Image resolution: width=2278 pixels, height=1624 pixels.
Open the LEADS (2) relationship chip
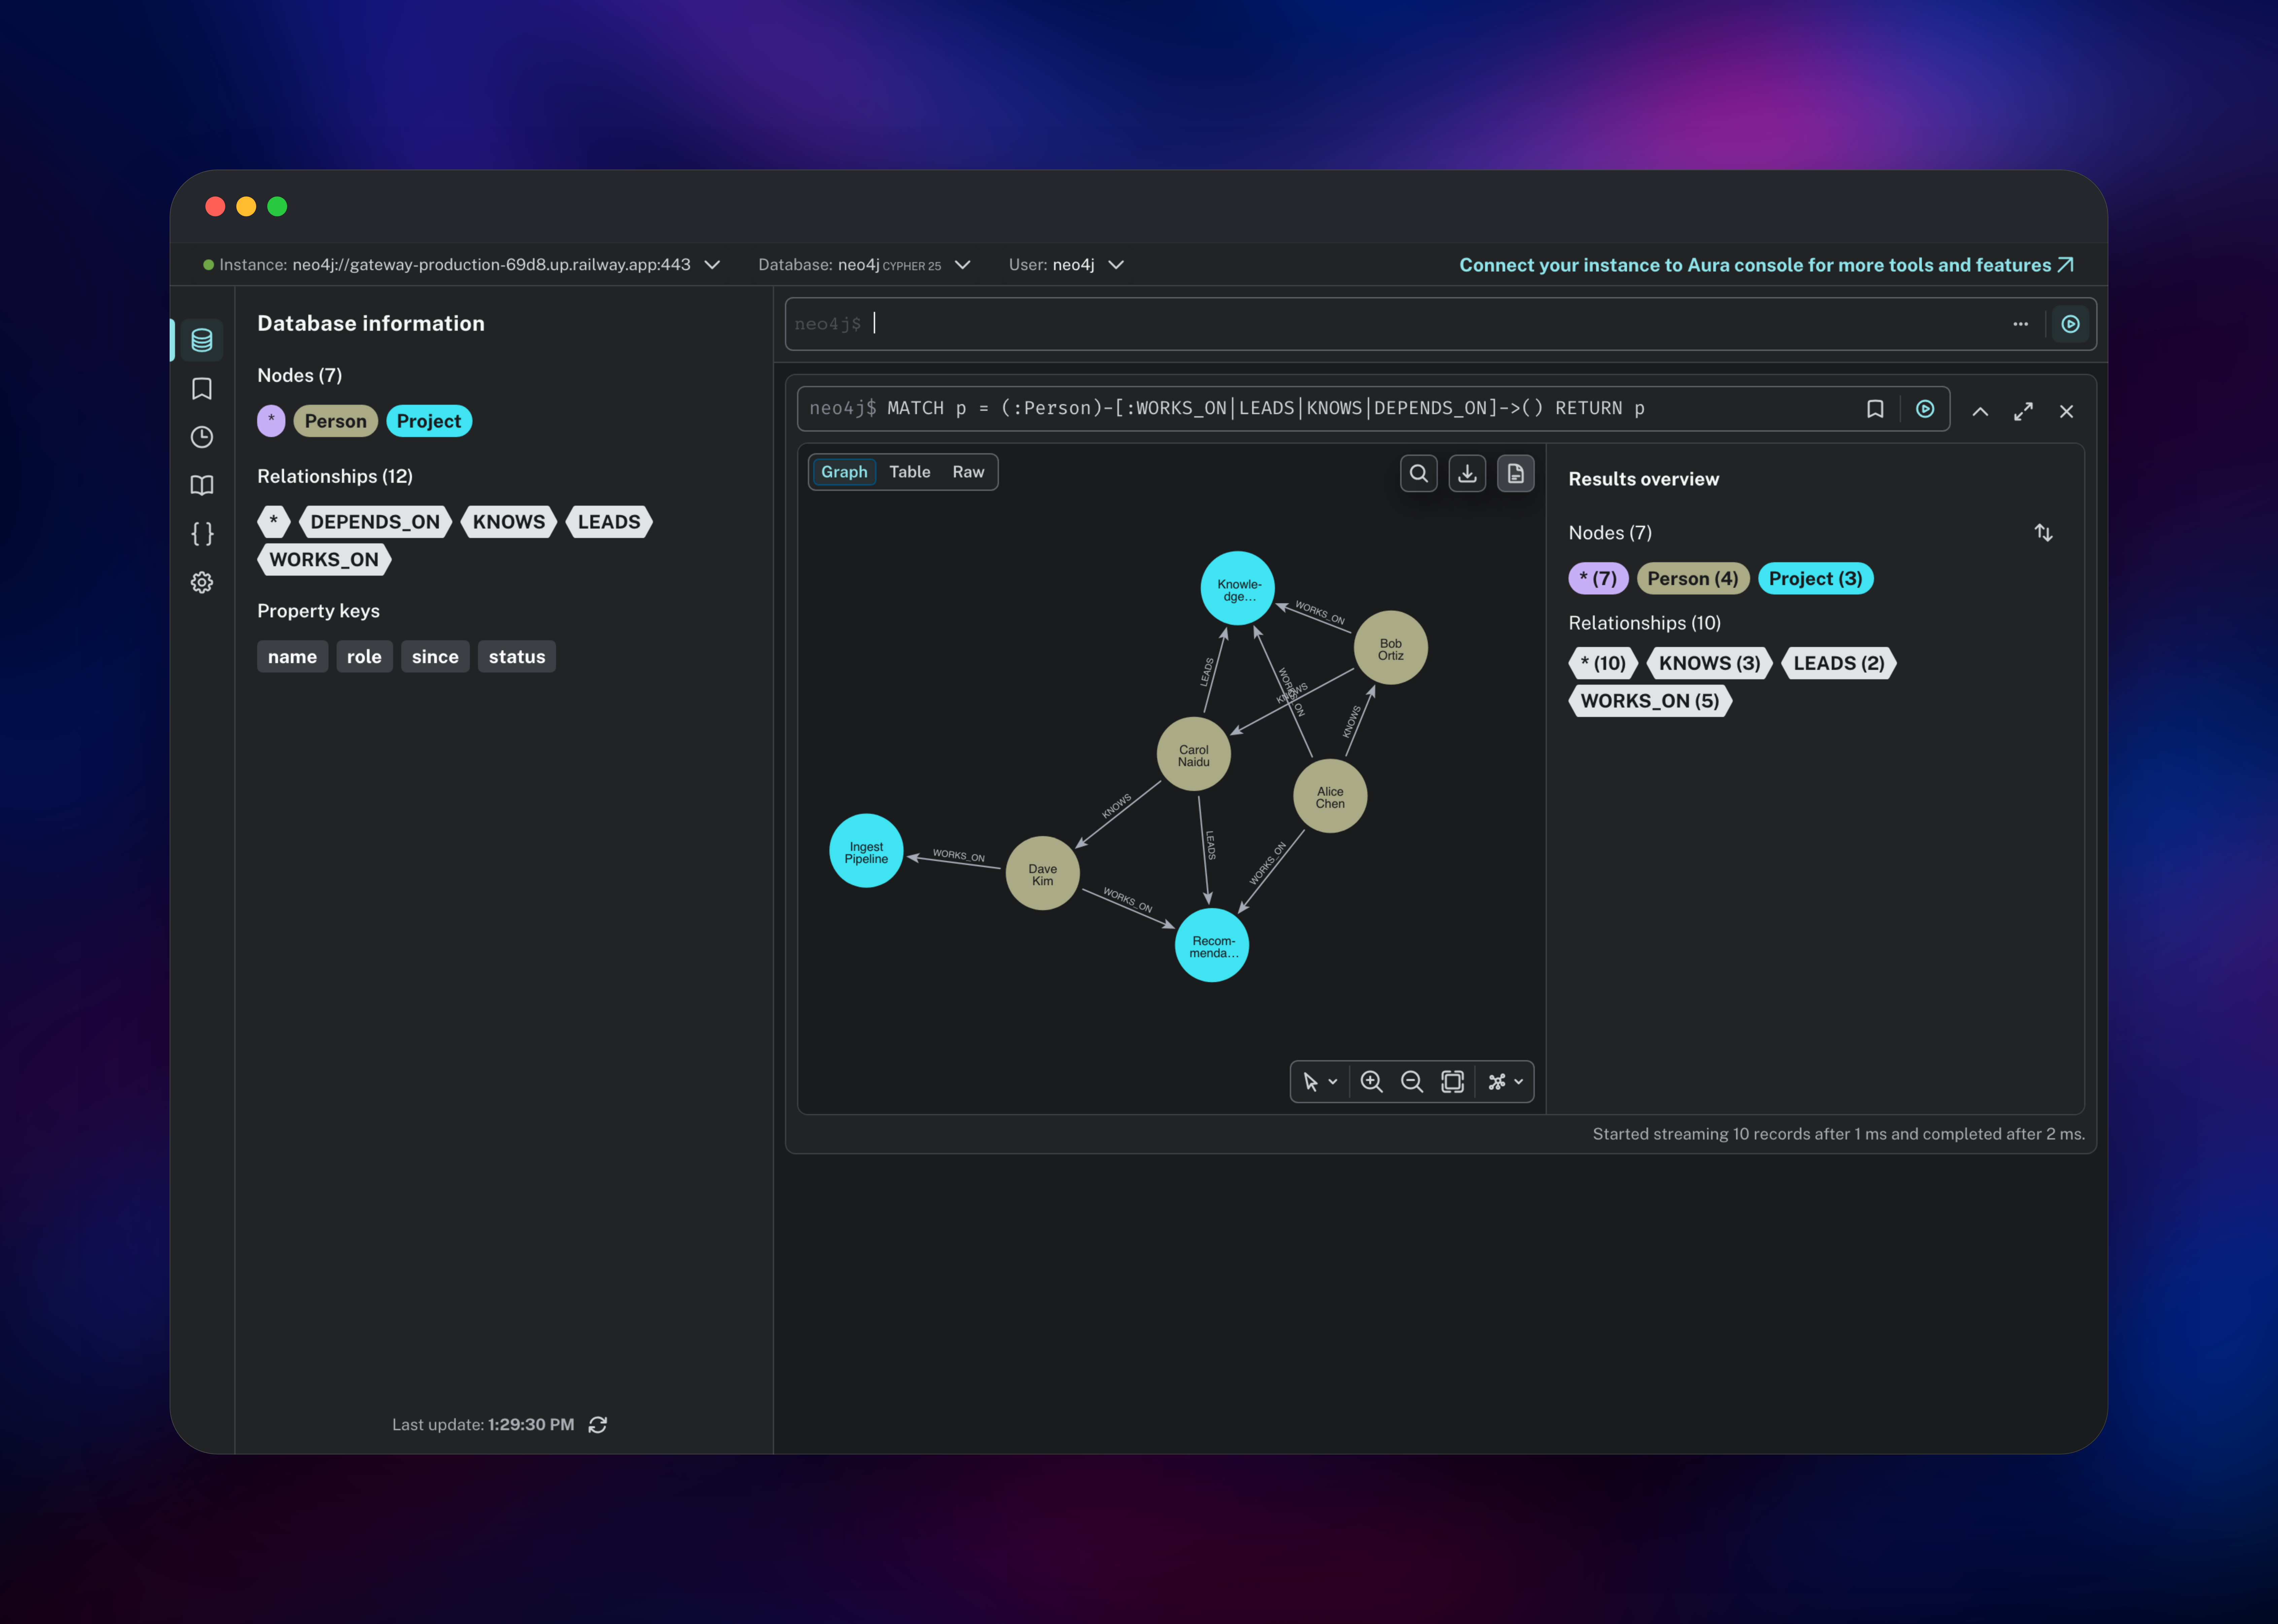(1839, 663)
